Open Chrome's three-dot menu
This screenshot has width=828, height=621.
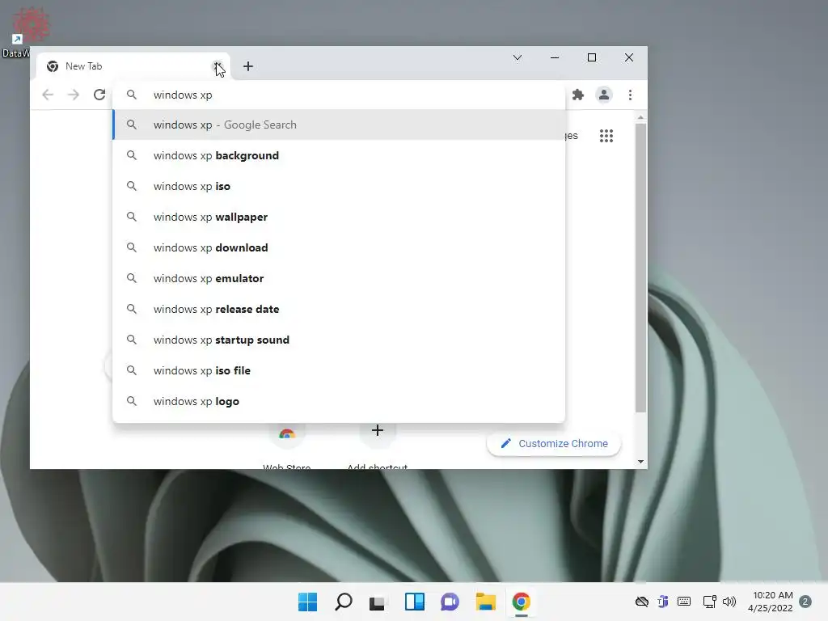pyautogui.click(x=630, y=95)
